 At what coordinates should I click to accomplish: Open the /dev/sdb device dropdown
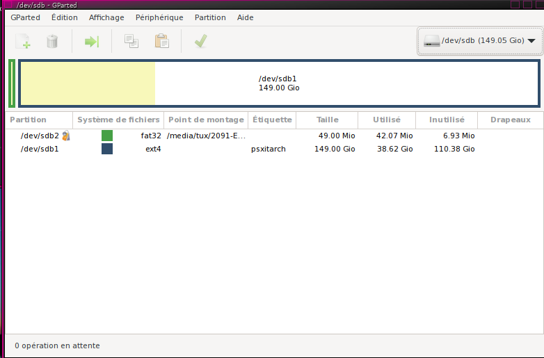click(x=480, y=41)
